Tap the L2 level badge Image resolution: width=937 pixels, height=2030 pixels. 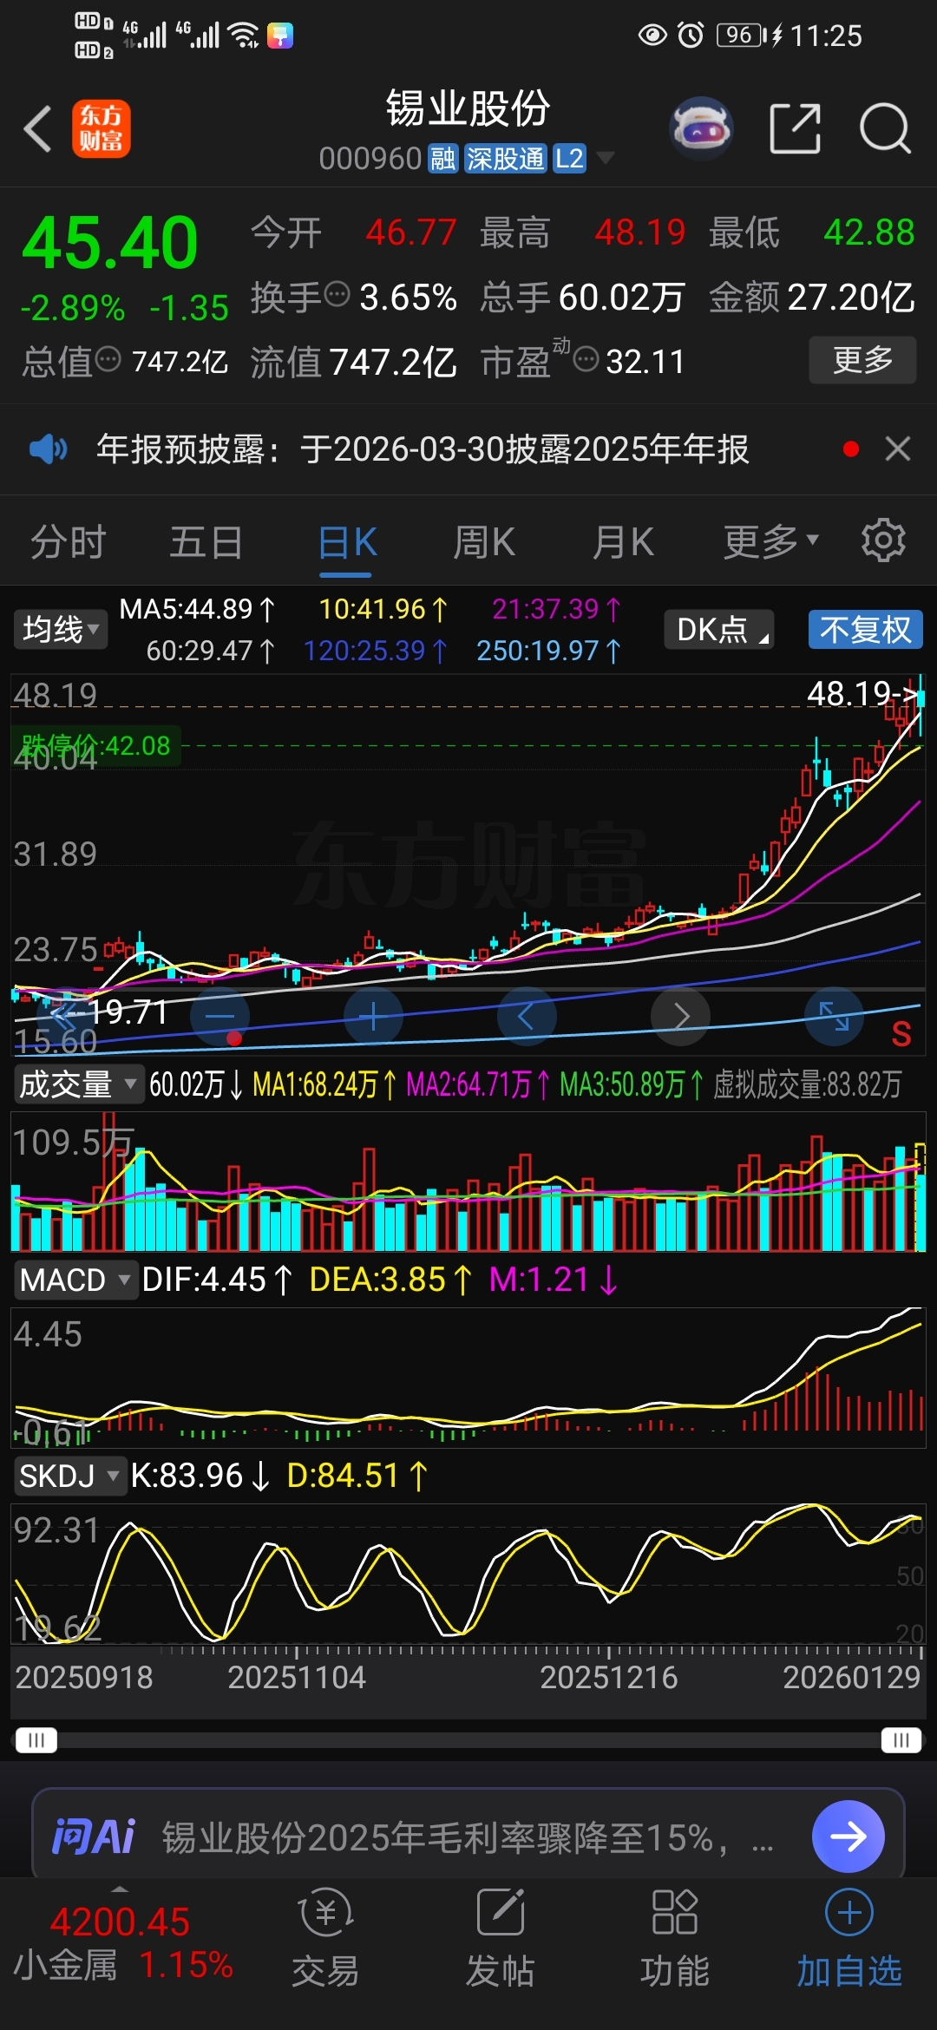click(x=570, y=159)
